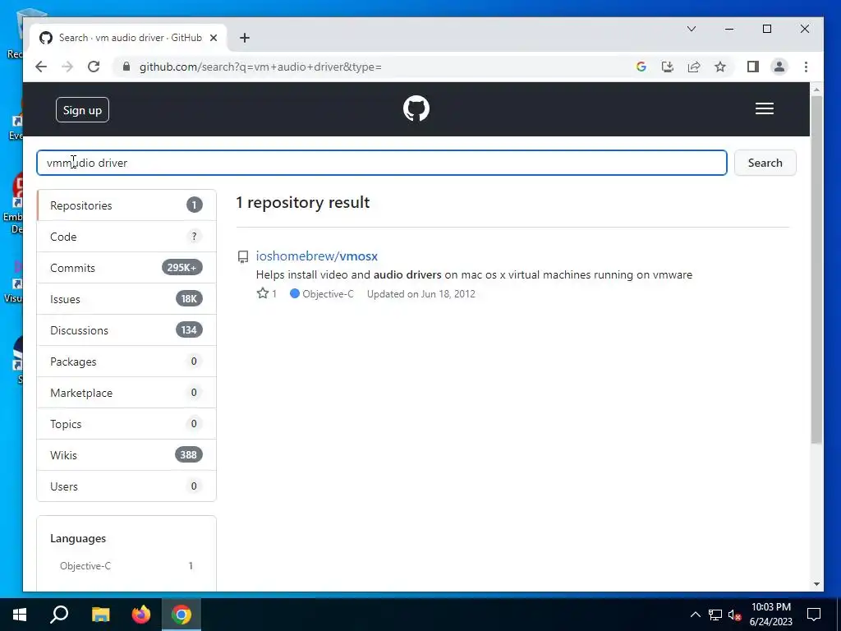Click the scrollbar down arrow
This screenshot has width=841, height=631.
pos(816,584)
